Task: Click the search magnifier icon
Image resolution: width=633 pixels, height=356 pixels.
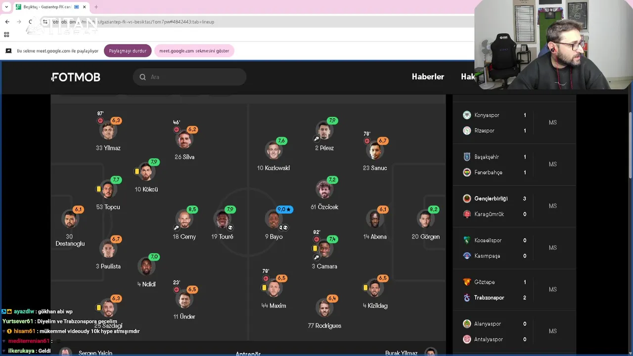Action: 143,77
